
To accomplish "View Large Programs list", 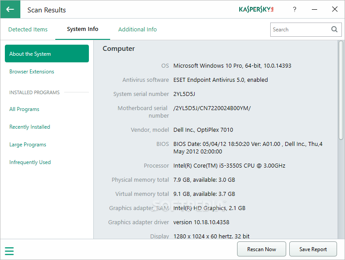I will click(x=28, y=145).
